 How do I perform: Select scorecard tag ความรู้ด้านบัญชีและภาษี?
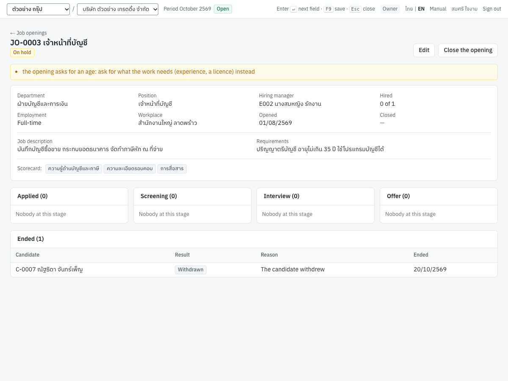click(x=74, y=169)
